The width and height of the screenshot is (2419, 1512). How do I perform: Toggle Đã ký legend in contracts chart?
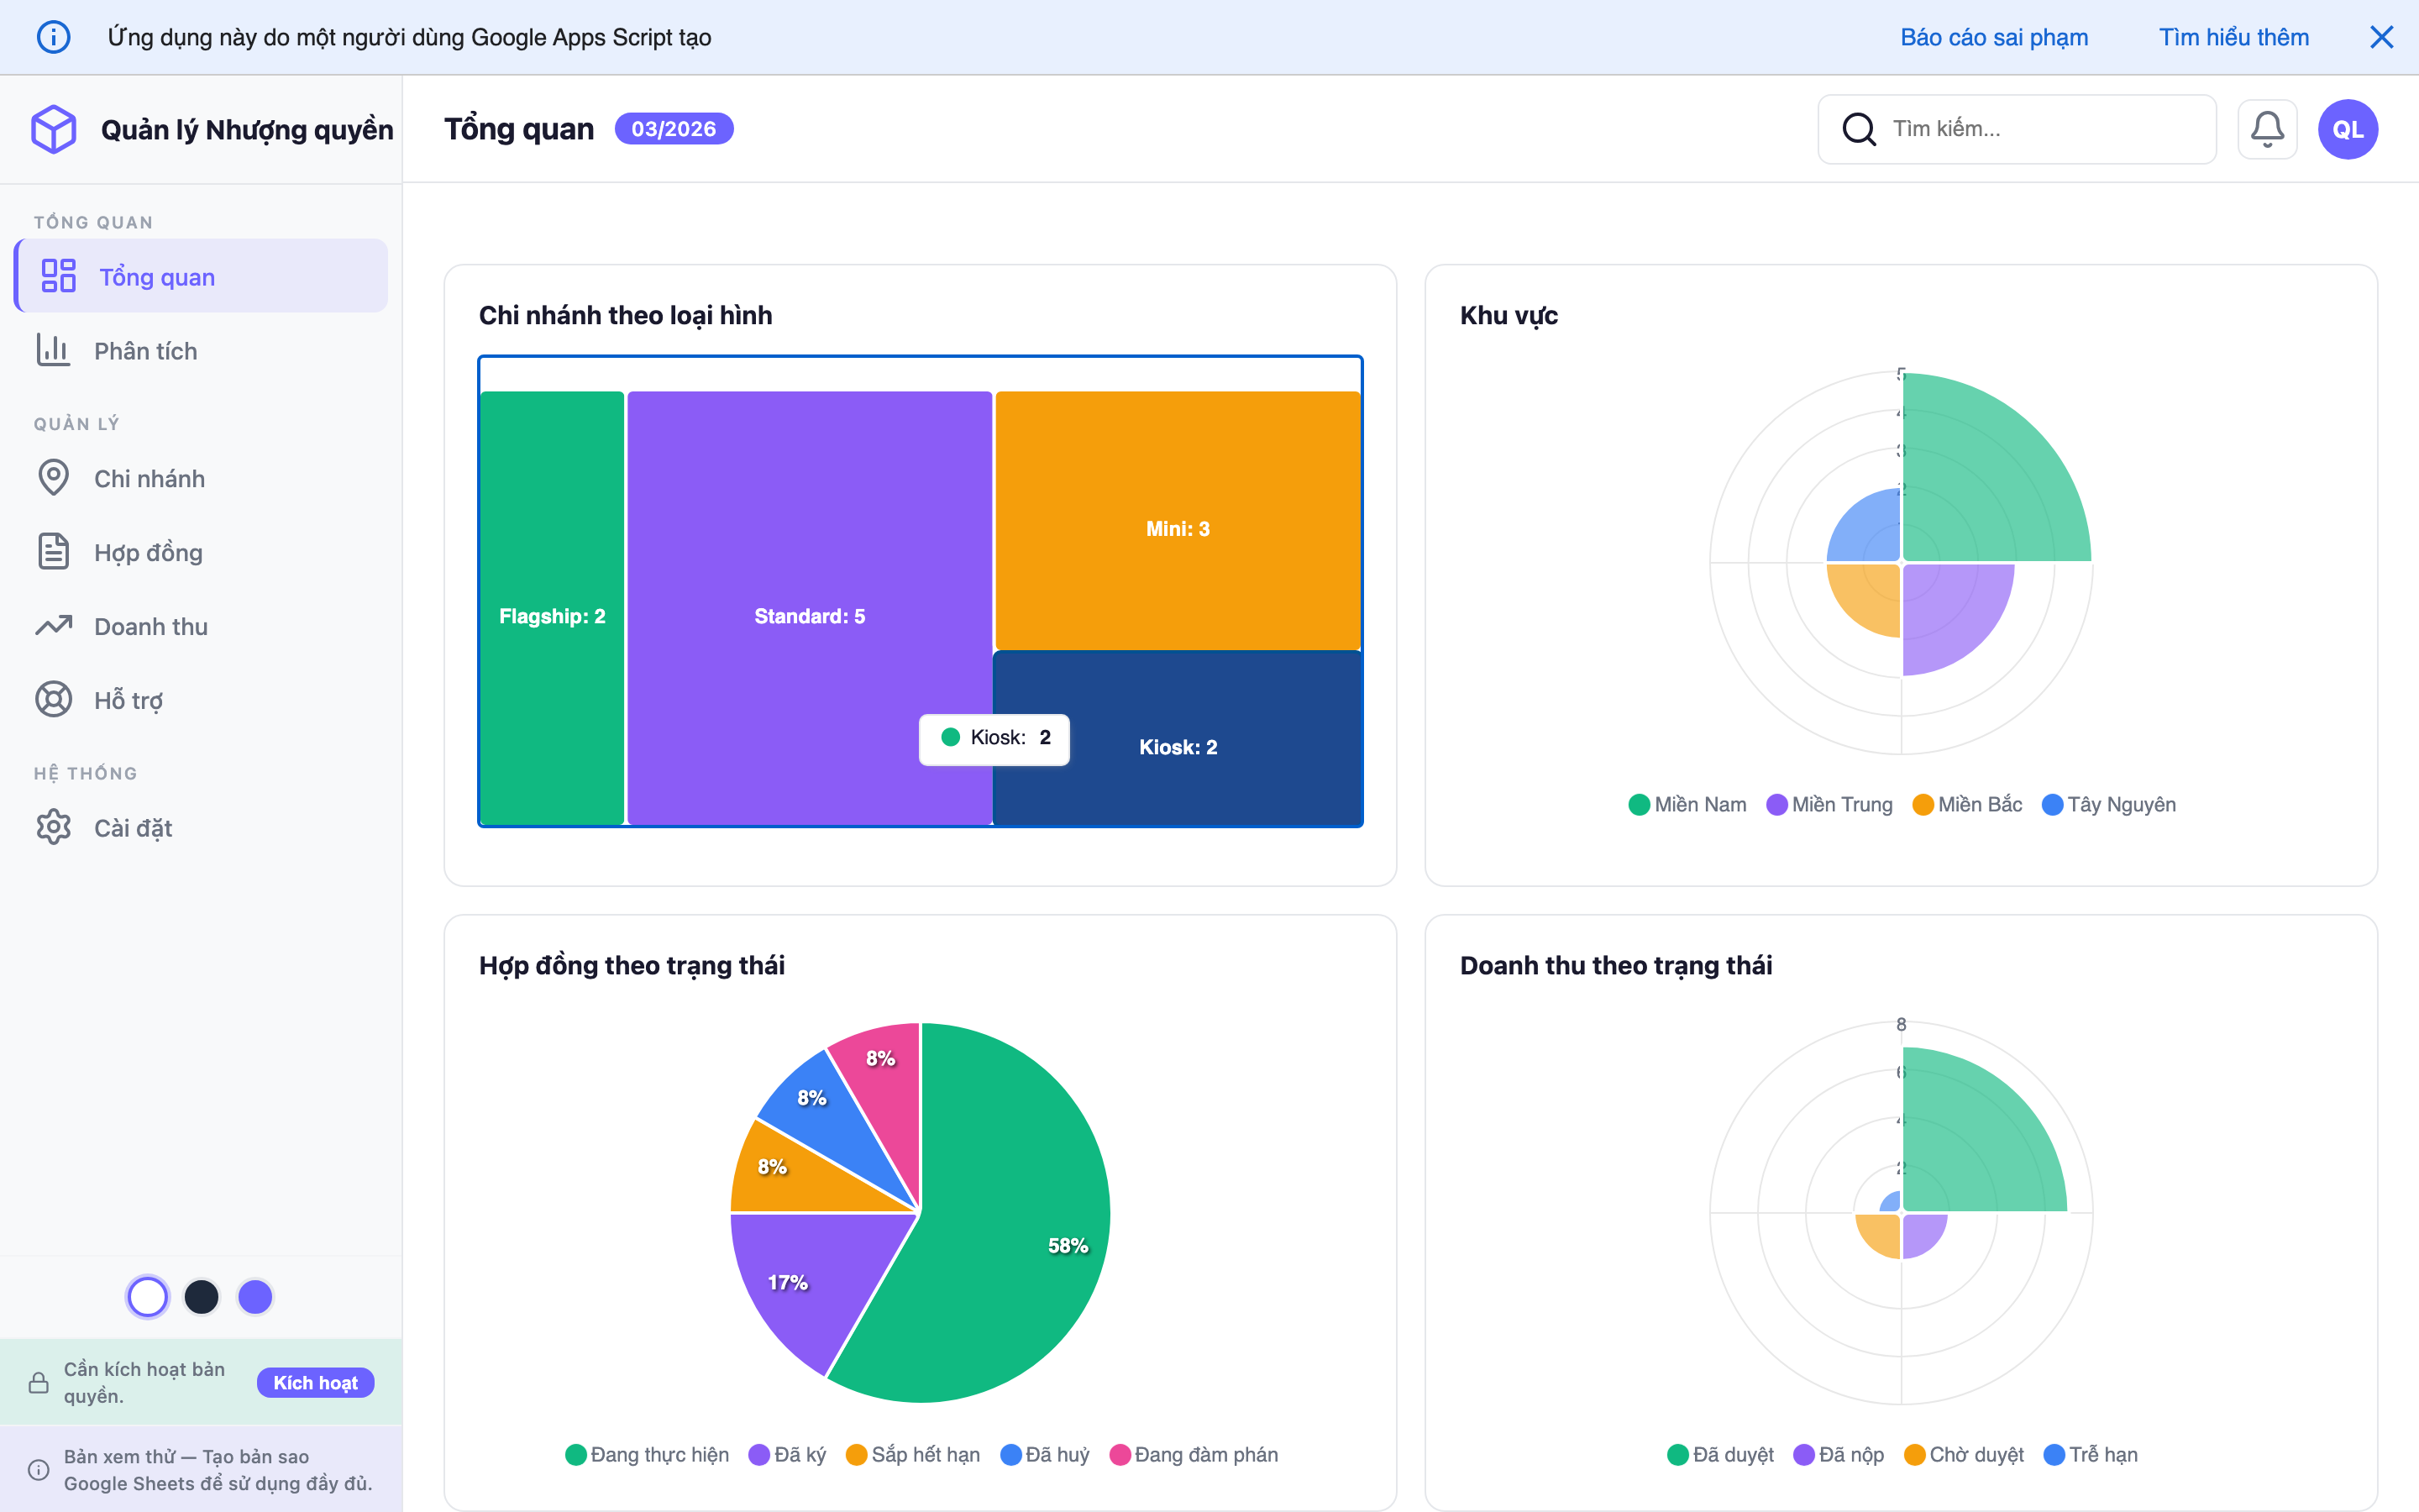tap(788, 1455)
